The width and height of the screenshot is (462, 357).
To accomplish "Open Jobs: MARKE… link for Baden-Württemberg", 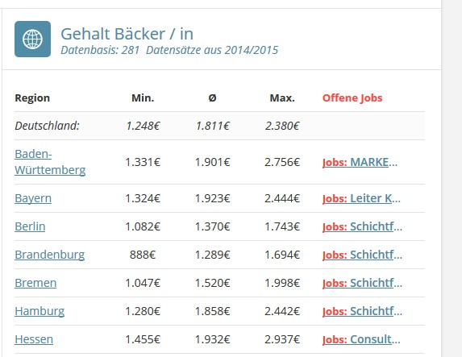I will pyautogui.click(x=360, y=162).
